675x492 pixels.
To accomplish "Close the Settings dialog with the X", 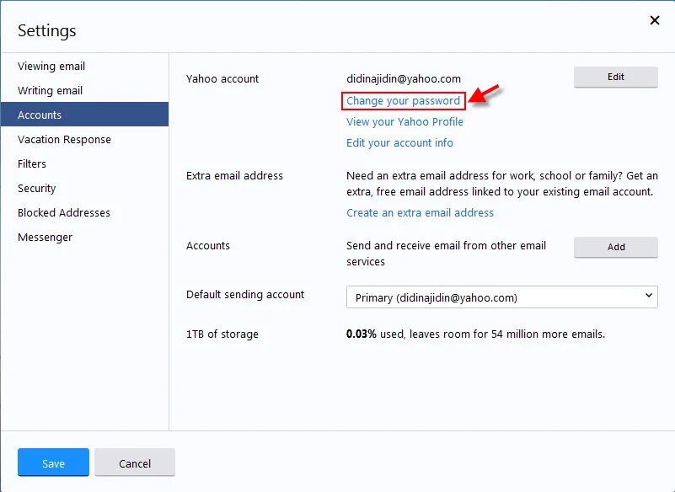I will (x=654, y=20).
